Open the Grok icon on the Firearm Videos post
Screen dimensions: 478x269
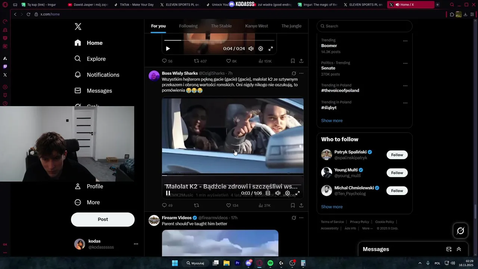click(x=294, y=218)
